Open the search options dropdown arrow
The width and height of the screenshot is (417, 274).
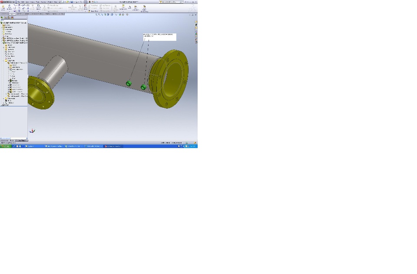183,2
